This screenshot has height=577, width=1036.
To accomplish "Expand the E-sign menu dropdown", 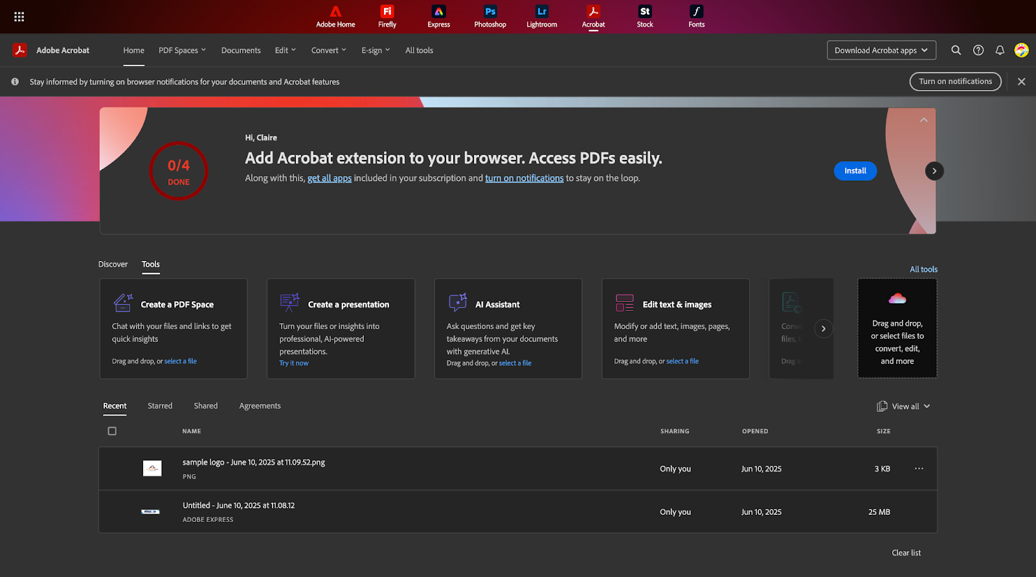I will [x=376, y=50].
